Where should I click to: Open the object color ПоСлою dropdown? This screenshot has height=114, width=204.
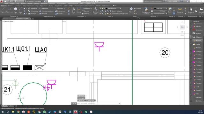pos(161,9)
